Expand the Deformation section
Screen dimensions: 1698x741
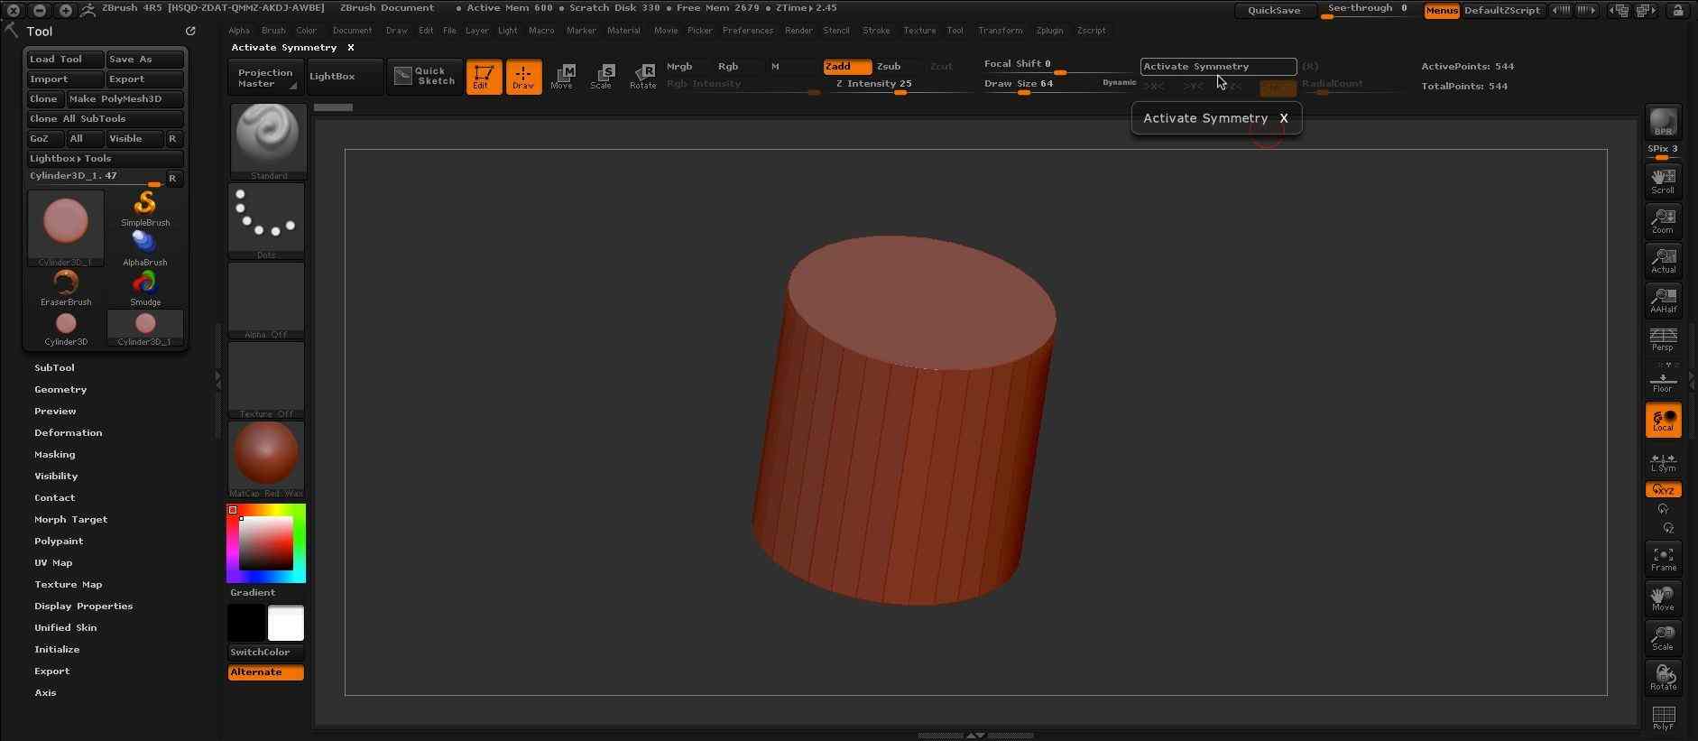[68, 433]
